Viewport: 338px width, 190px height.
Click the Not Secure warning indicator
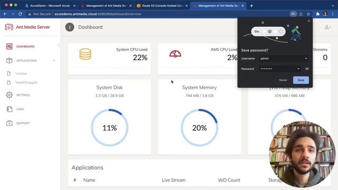(x=39, y=14)
